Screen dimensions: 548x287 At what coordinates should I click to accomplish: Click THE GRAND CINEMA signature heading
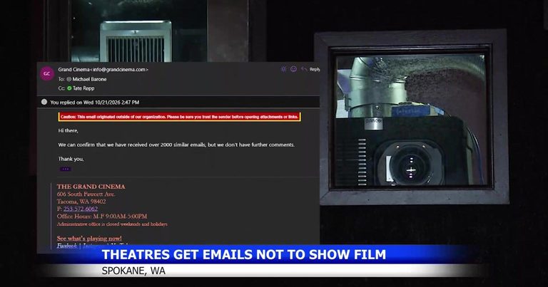tap(91, 187)
